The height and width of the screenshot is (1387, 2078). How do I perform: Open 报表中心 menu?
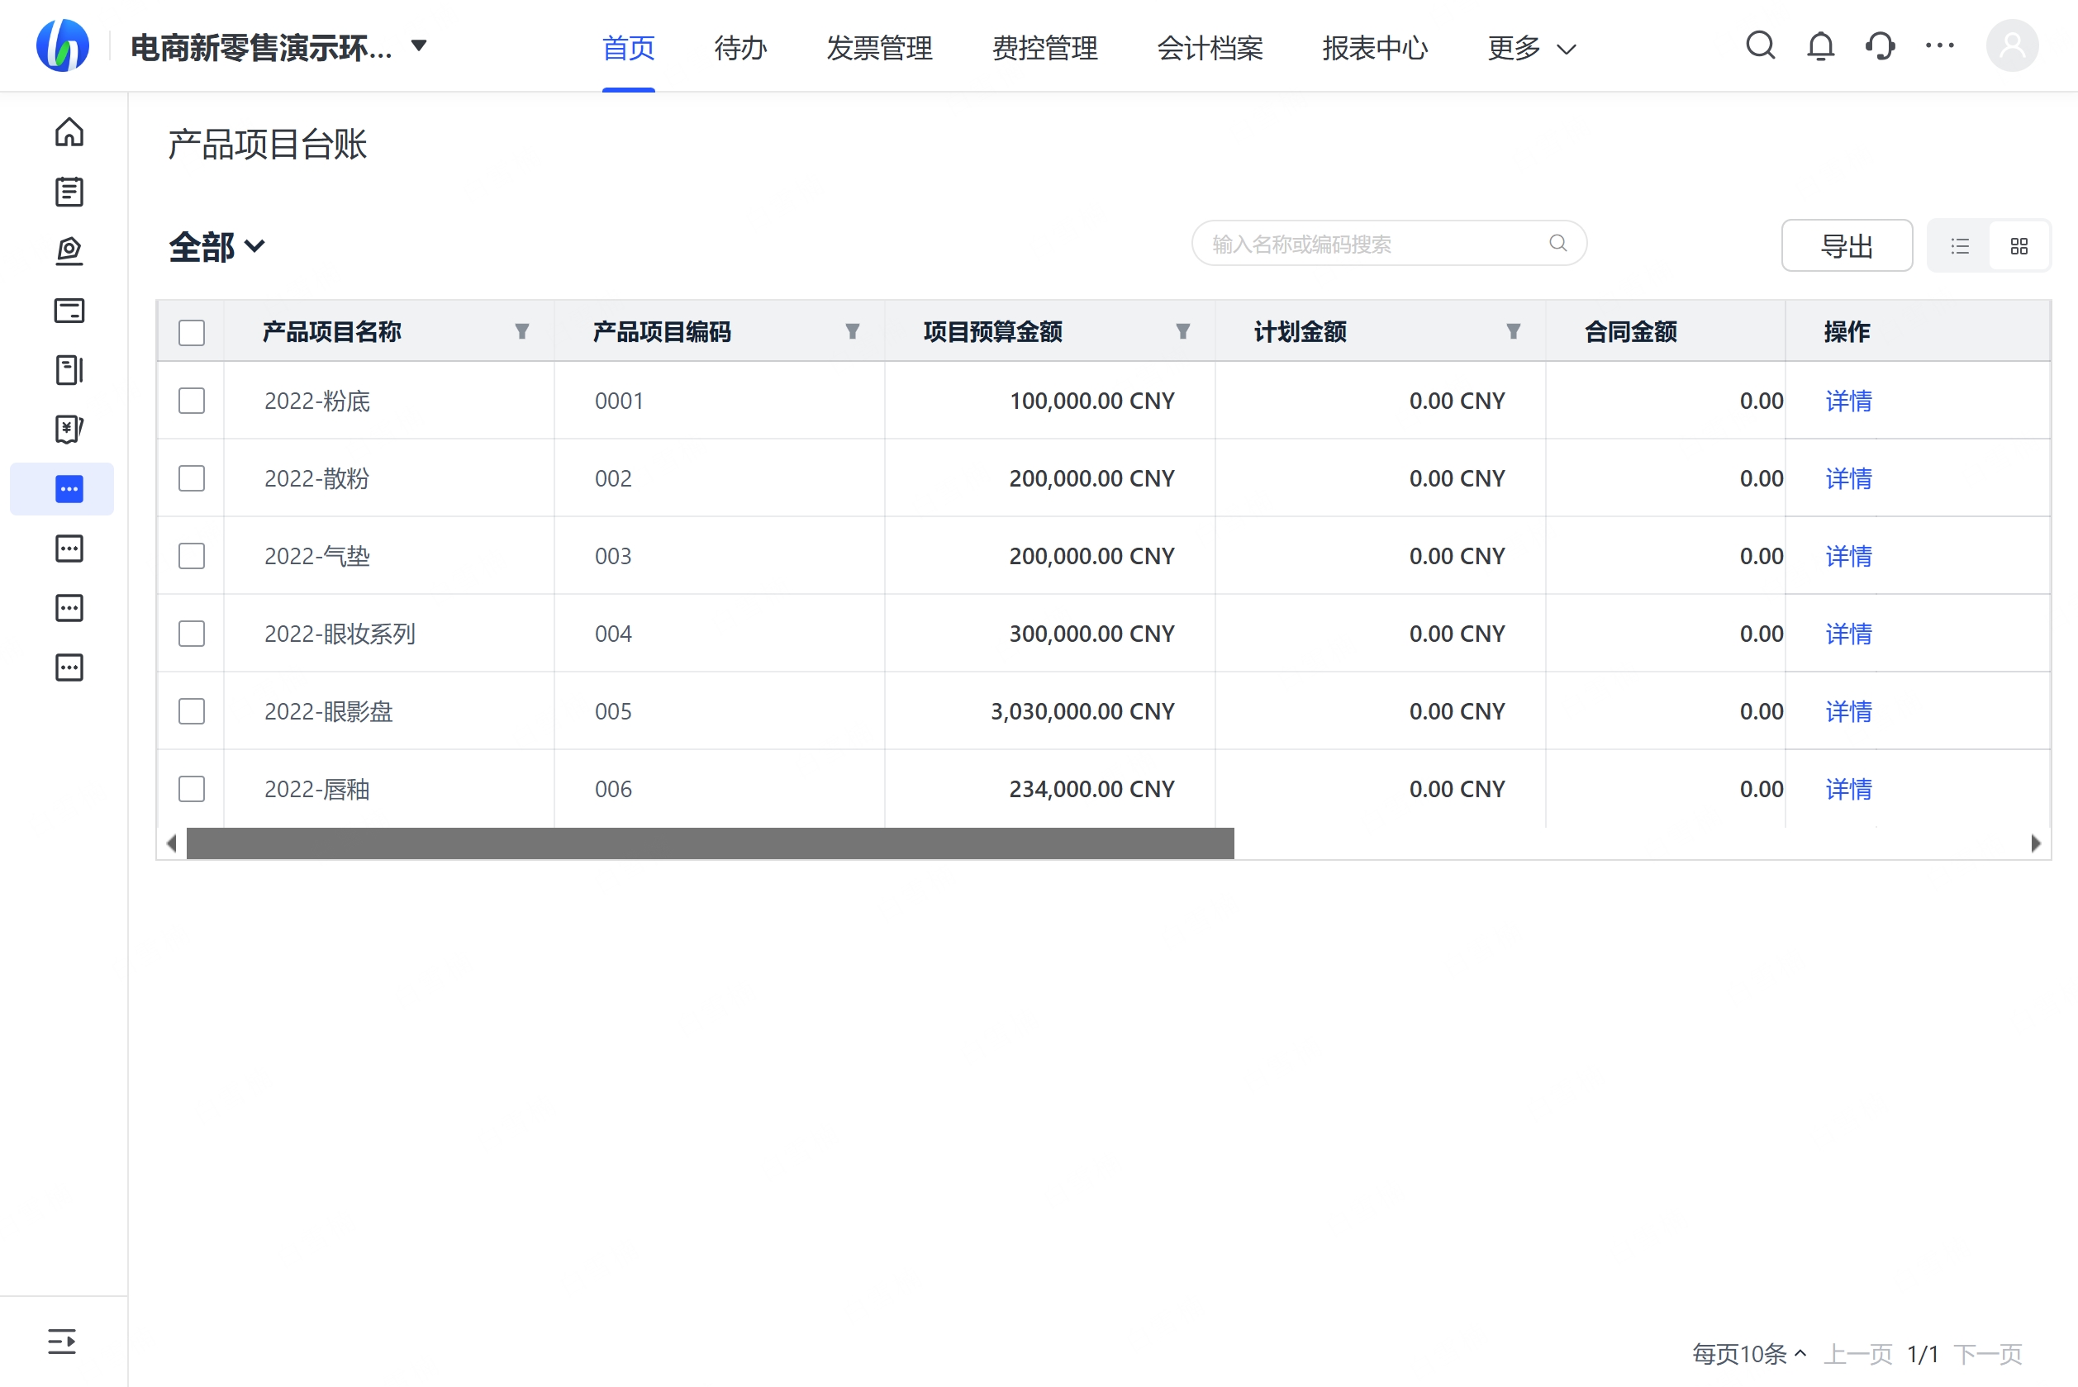(1376, 48)
